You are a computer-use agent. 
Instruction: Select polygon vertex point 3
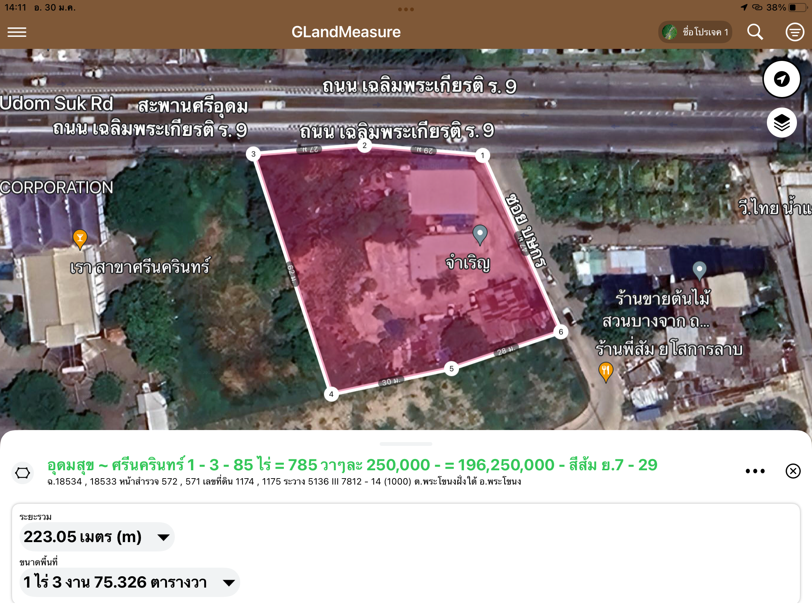tap(253, 154)
